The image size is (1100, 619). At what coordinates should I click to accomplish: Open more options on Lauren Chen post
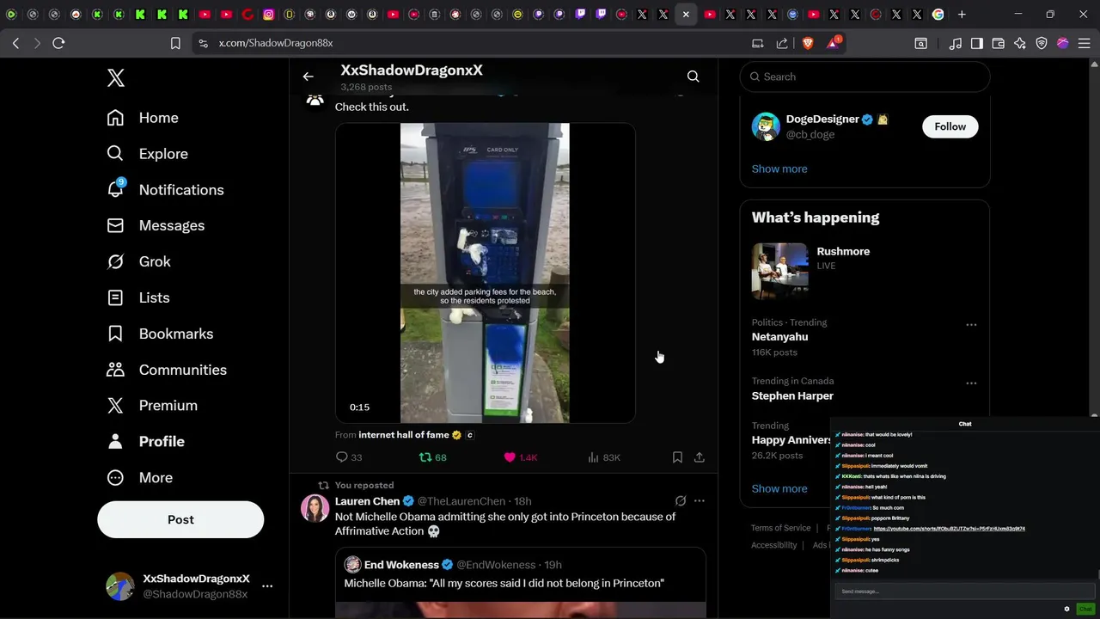pyautogui.click(x=700, y=500)
